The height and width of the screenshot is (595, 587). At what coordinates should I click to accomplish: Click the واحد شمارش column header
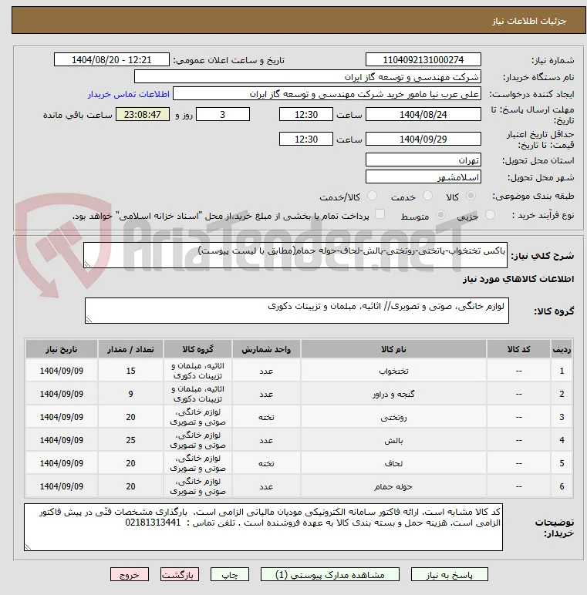tap(266, 349)
